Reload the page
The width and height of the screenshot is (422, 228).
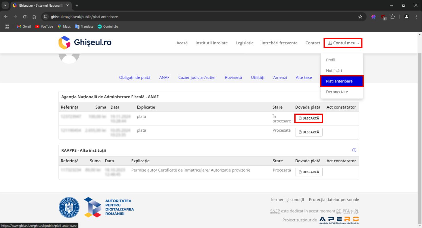[25, 17]
